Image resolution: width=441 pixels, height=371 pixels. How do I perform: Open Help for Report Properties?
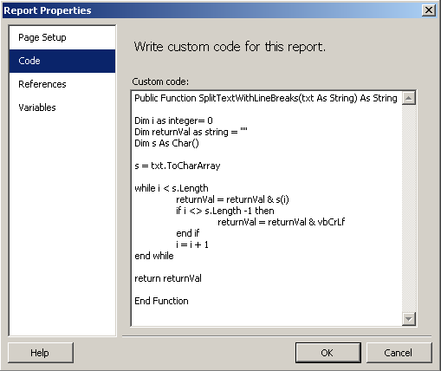coord(41,353)
